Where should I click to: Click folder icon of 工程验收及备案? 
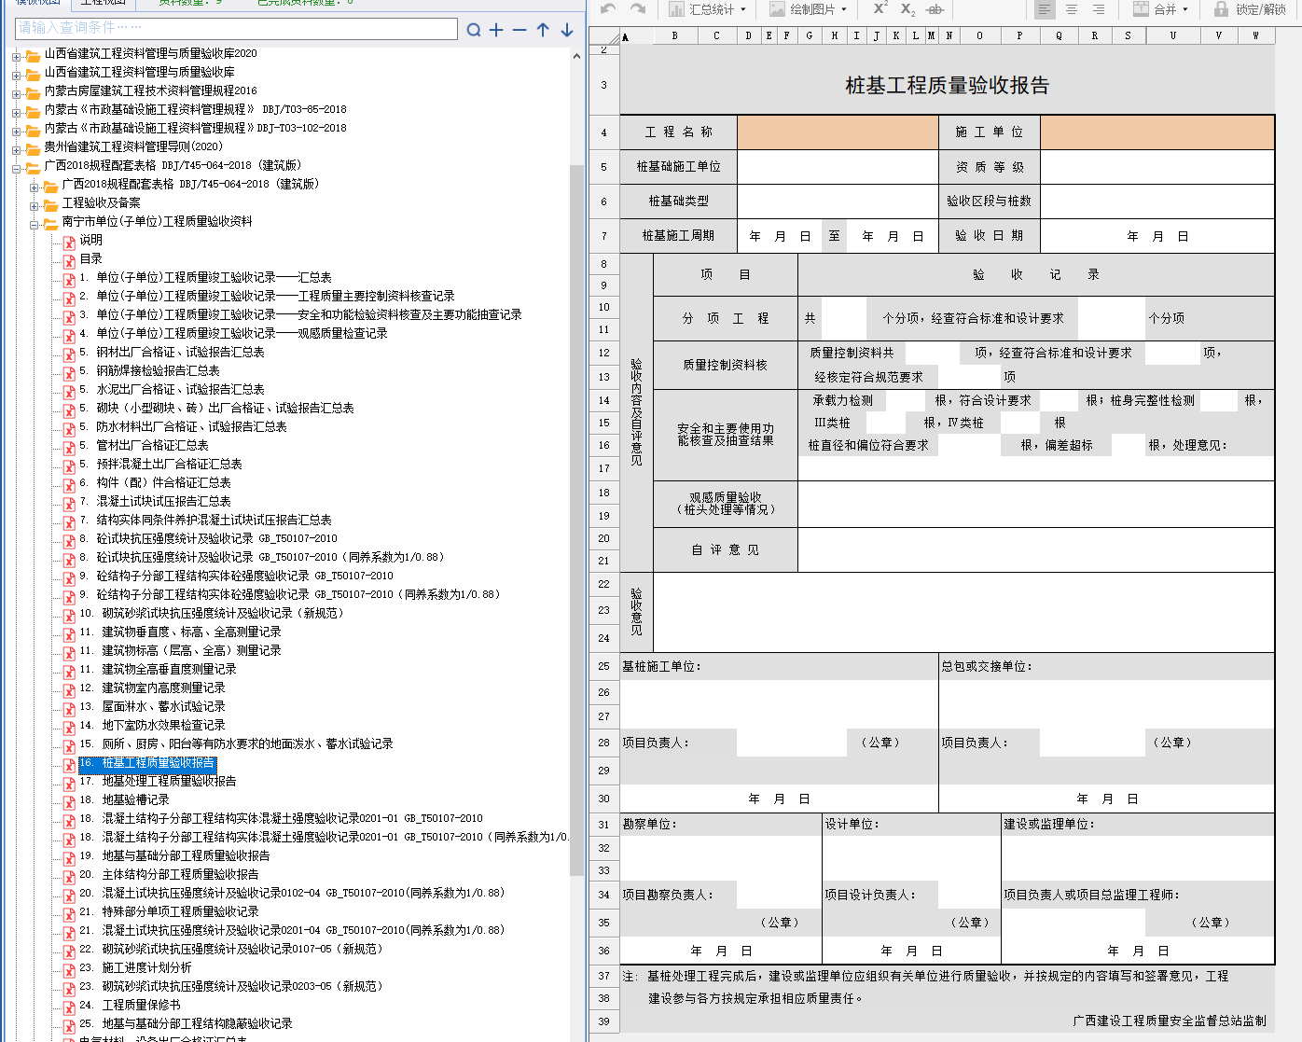click(x=50, y=204)
